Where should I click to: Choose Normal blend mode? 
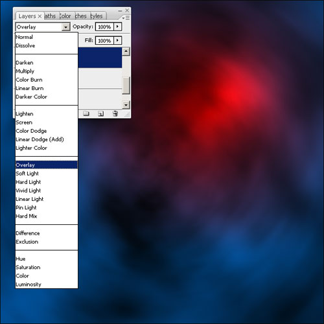[47, 37]
